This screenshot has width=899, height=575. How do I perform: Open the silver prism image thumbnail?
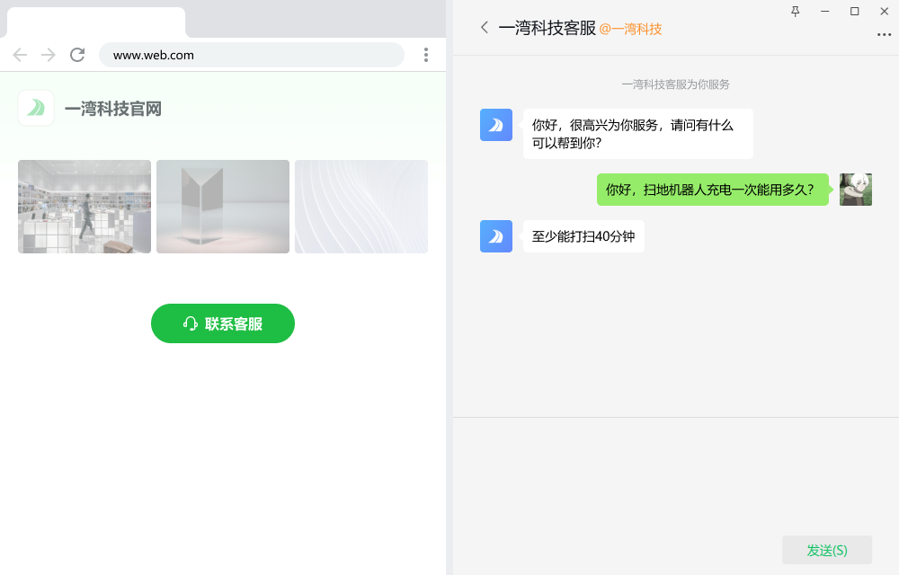click(x=222, y=207)
